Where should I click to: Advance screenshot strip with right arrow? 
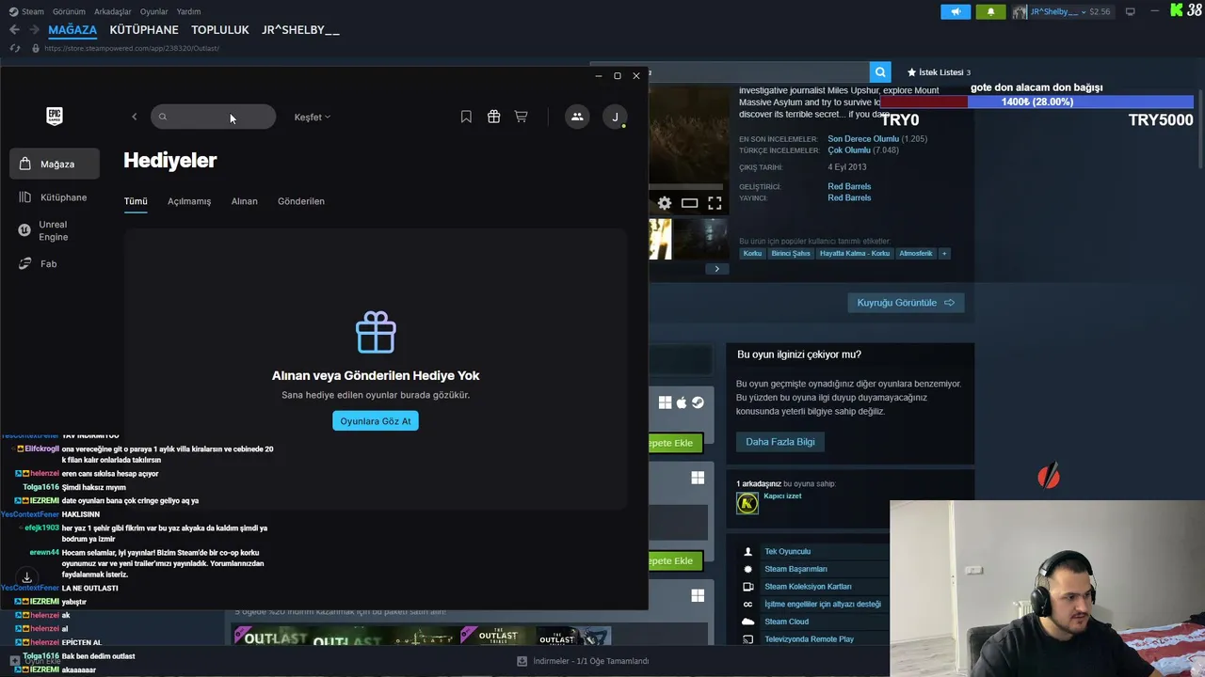point(716,269)
